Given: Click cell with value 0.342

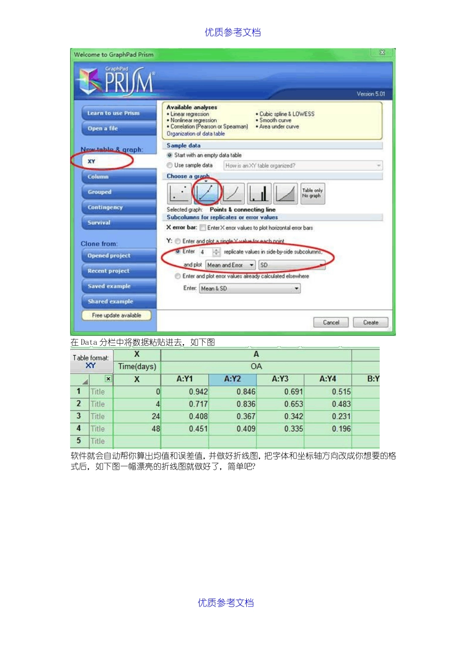Looking at the screenshot, I should [x=280, y=416].
